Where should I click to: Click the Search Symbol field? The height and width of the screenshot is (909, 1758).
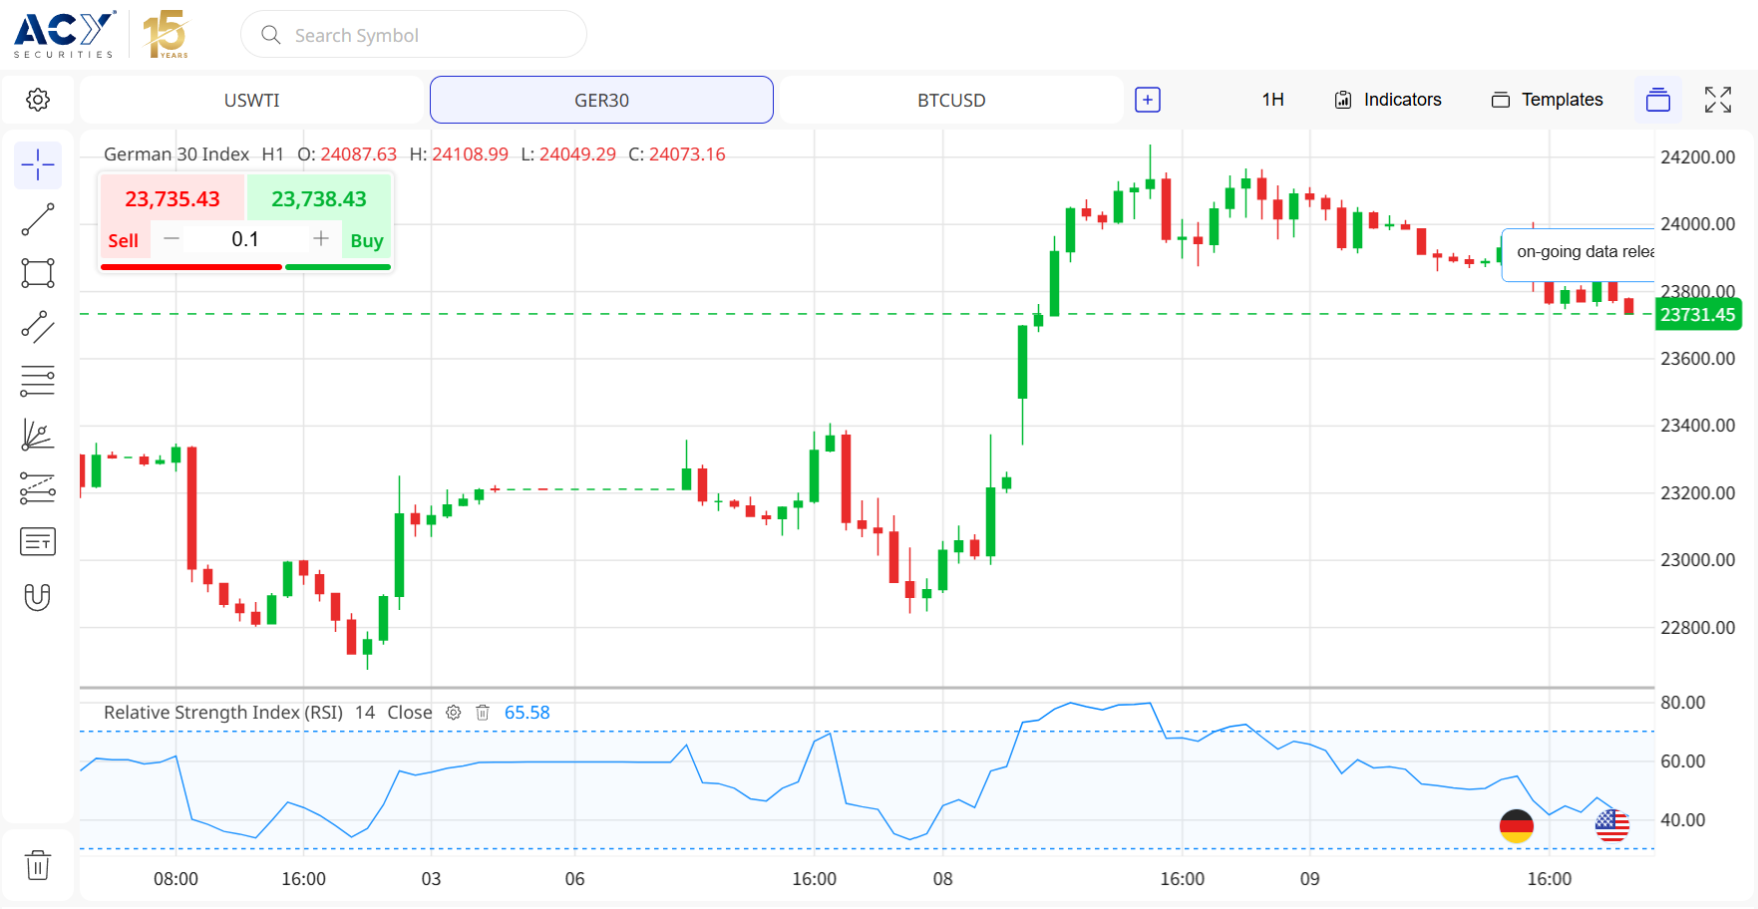[414, 35]
